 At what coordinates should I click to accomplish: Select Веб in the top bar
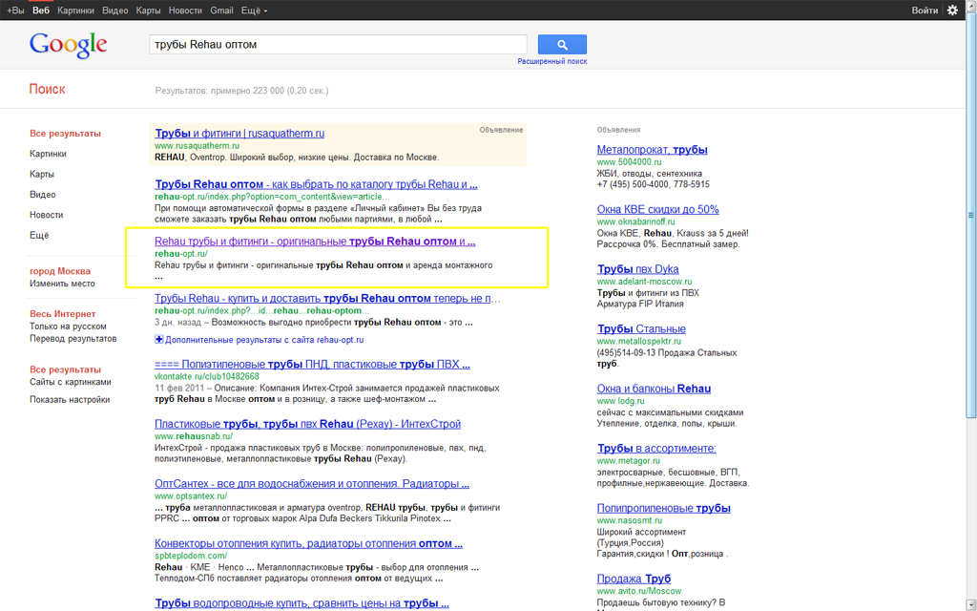coord(41,11)
